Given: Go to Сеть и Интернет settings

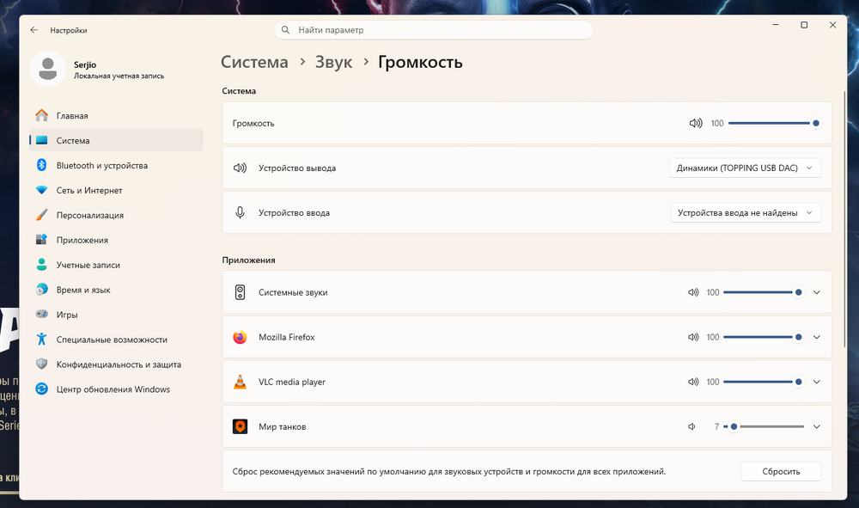Looking at the screenshot, I should 116,190.
